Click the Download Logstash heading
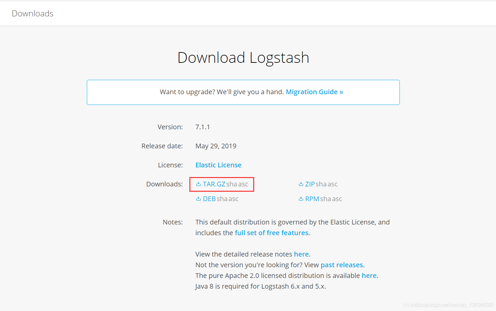The width and height of the screenshot is (496, 311). (x=243, y=57)
